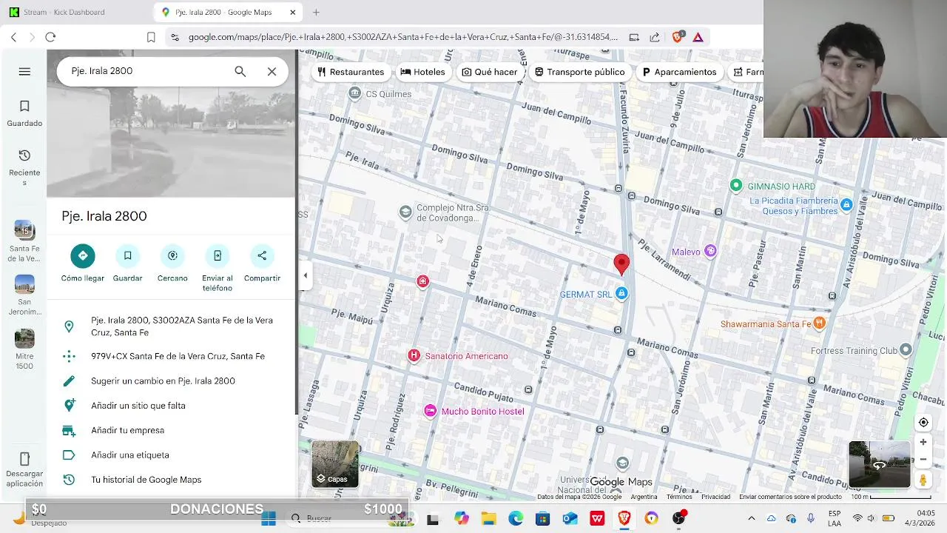This screenshot has height=533, width=947.
Task: Click Añadir tu empresa
Action: coord(171,430)
